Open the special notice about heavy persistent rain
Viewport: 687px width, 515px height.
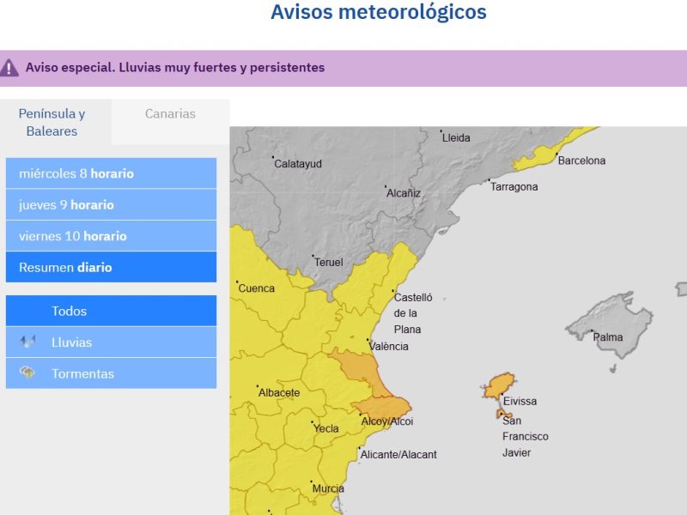pyautogui.click(x=175, y=68)
